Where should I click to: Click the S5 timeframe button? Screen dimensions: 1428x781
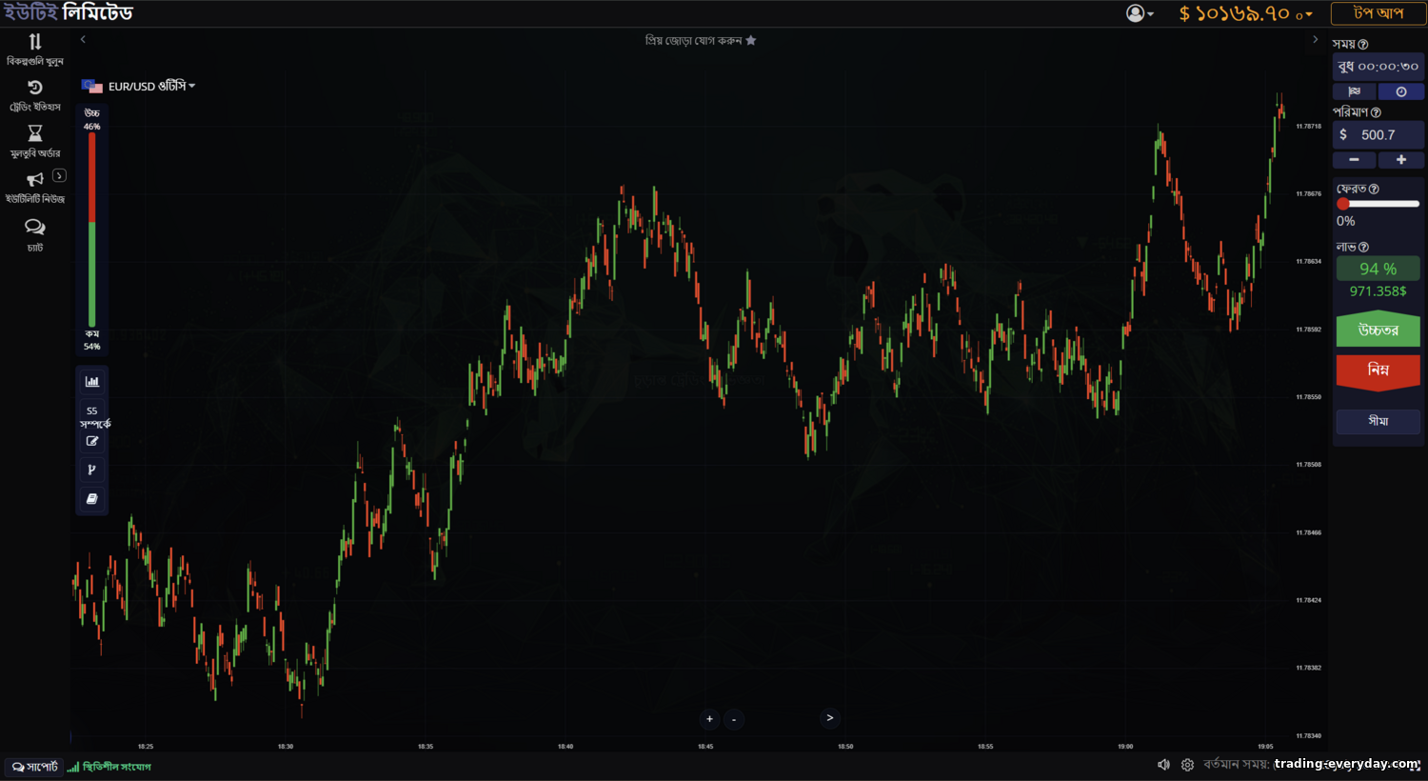click(92, 411)
